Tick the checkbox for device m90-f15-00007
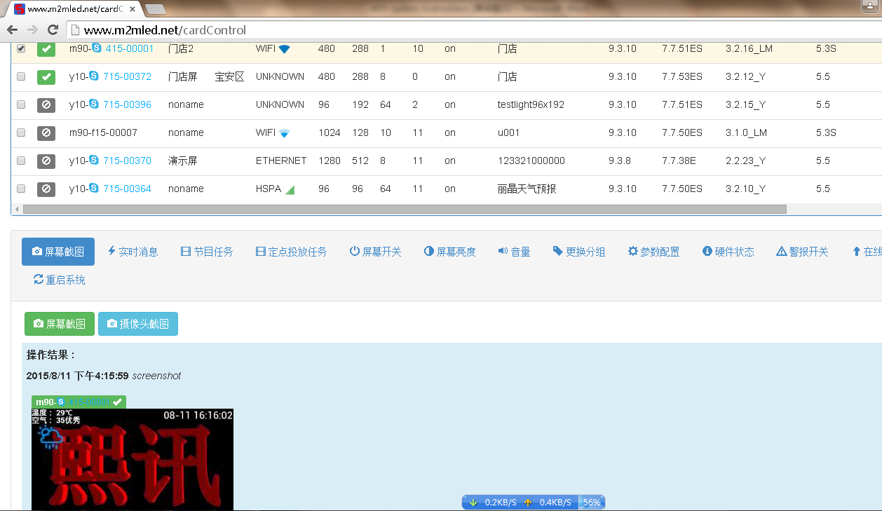 (x=21, y=133)
